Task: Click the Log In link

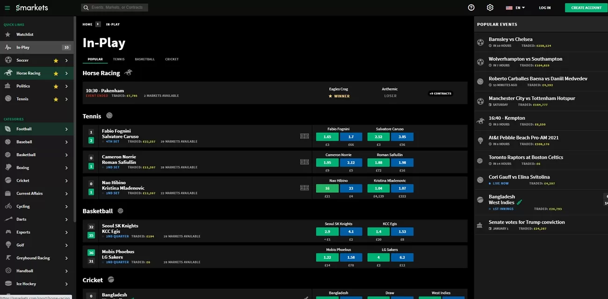Action: pos(544,7)
